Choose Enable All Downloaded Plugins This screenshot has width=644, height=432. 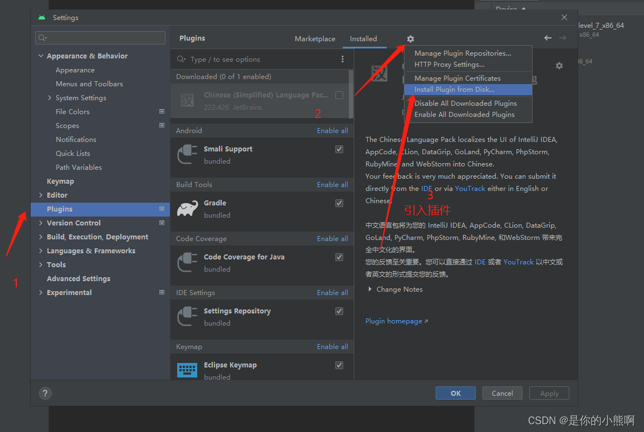click(468, 115)
